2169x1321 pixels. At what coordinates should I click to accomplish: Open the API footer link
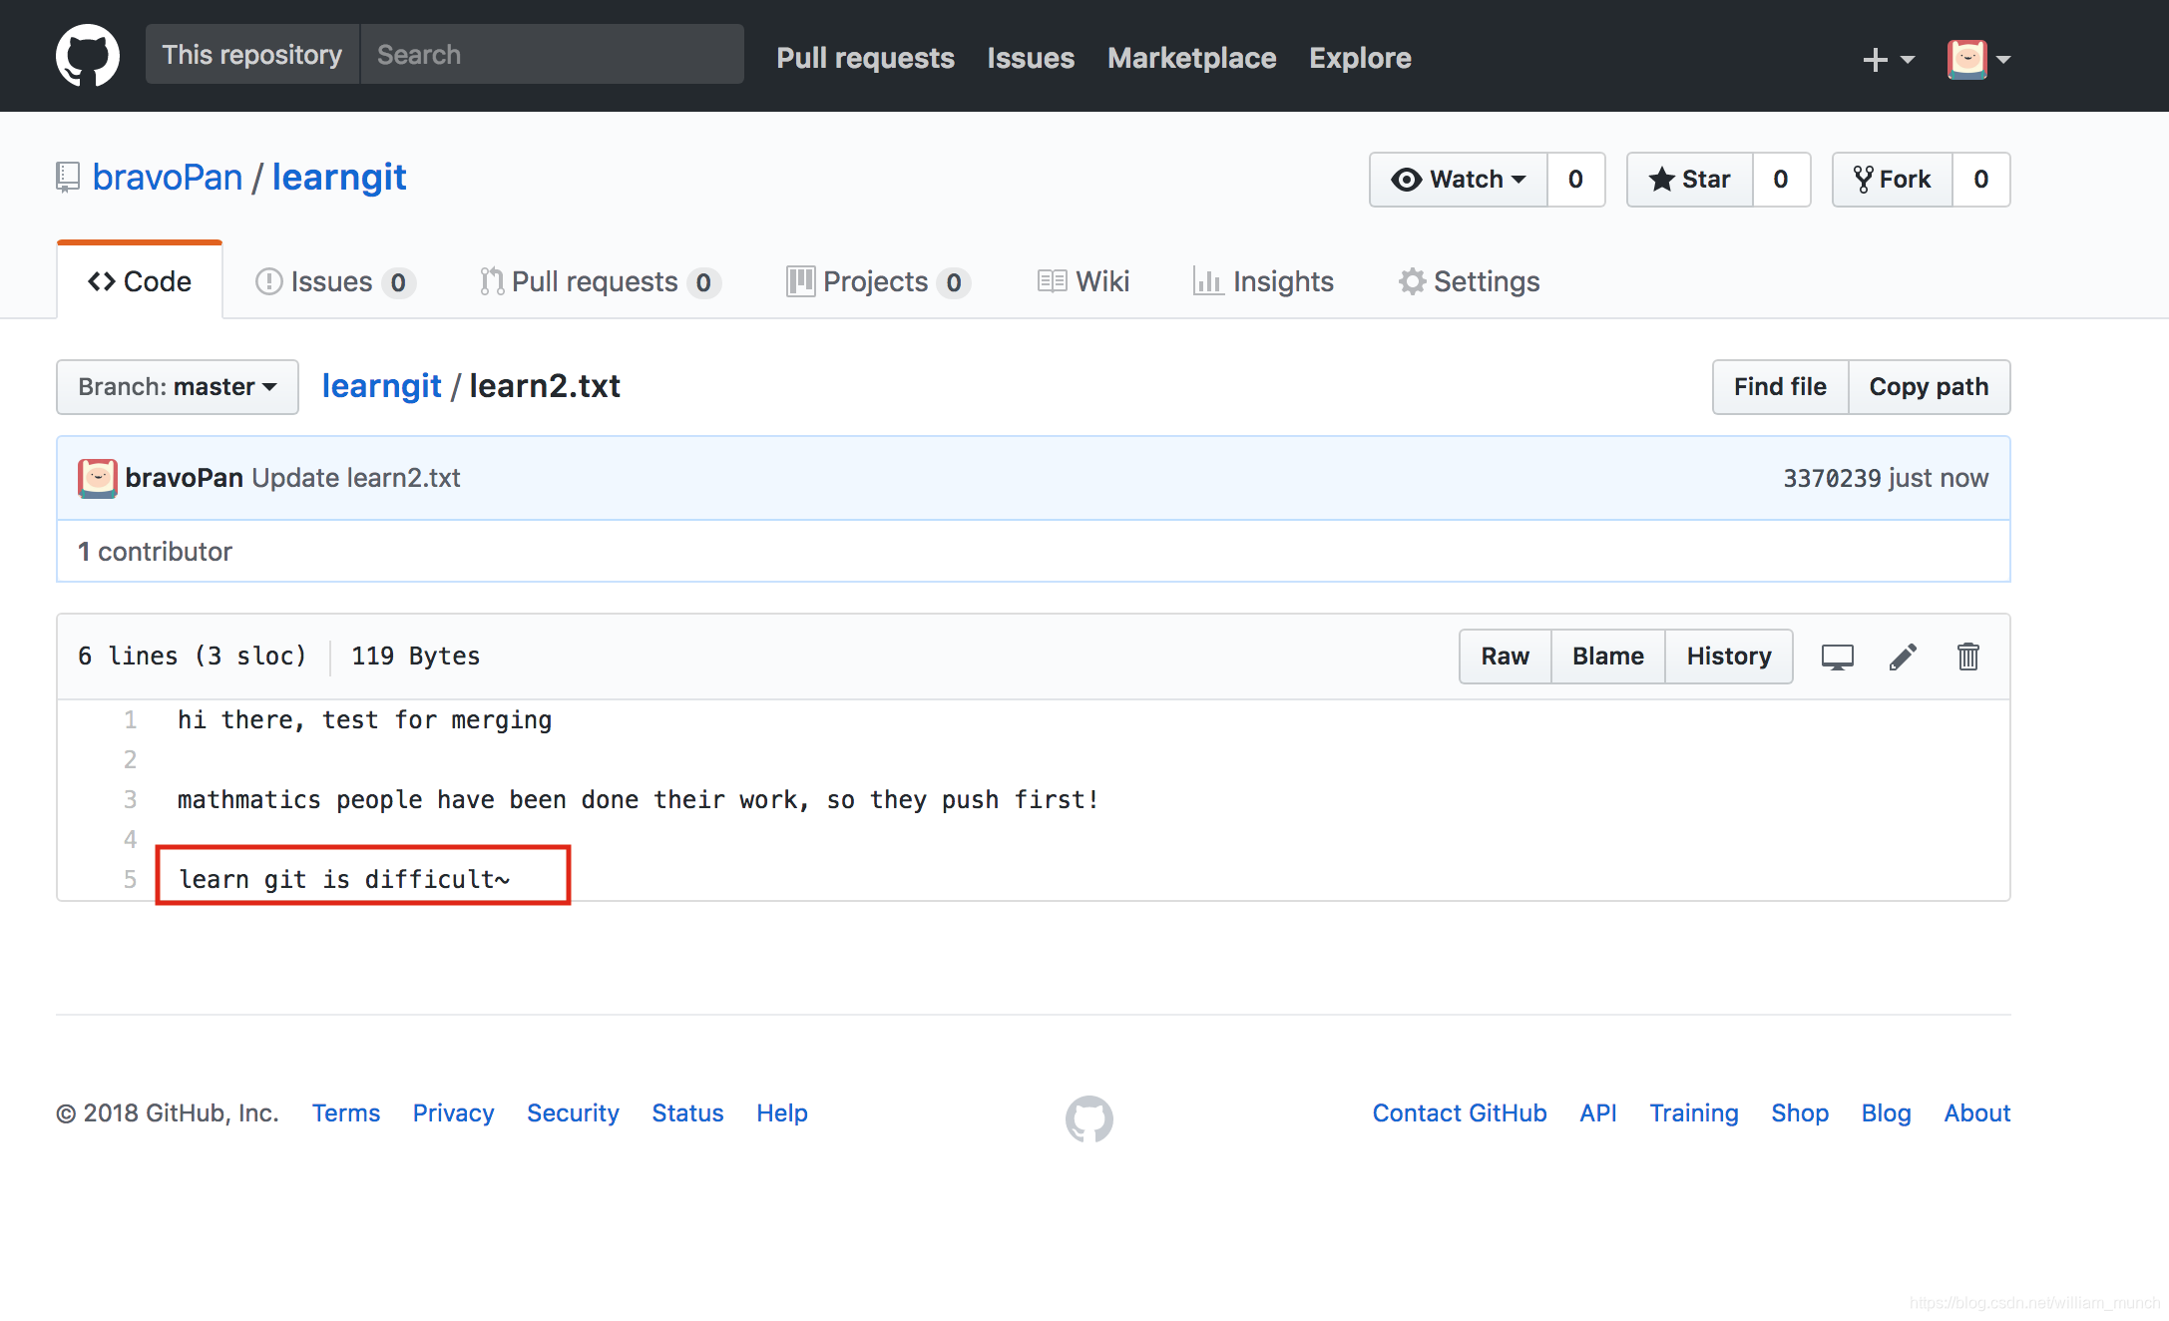pyautogui.click(x=1598, y=1112)
